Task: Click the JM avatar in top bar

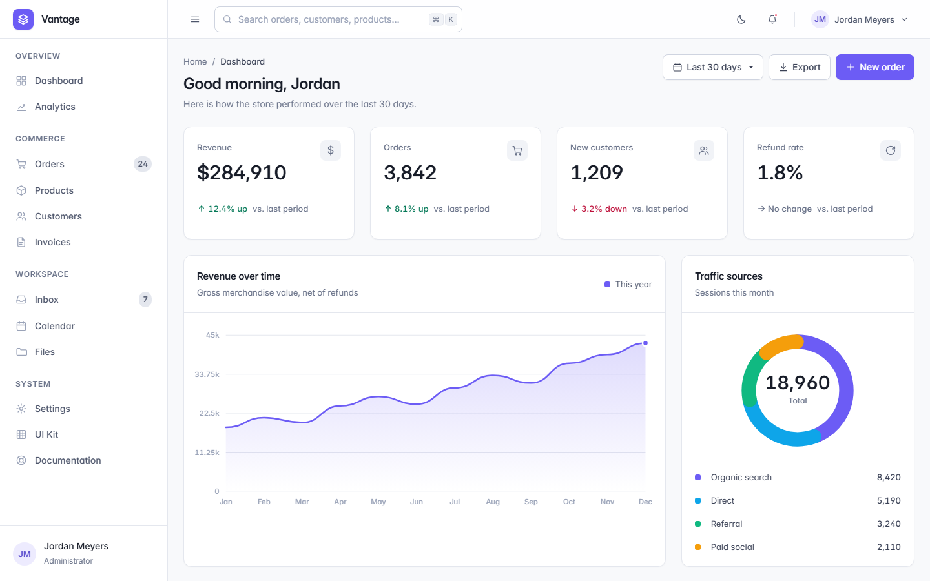Action: pos(820,19)
